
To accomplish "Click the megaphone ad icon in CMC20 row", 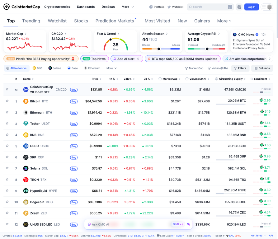I will pos(16,90).
